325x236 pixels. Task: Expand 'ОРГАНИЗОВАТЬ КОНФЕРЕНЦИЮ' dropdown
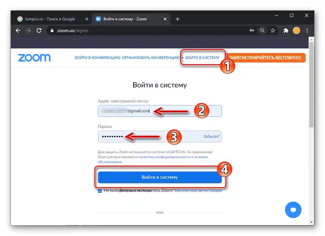coord(153,58)
